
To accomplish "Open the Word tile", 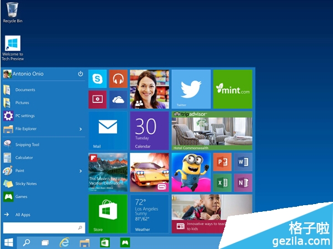I will pyautogui.click(x=243, y=162).
